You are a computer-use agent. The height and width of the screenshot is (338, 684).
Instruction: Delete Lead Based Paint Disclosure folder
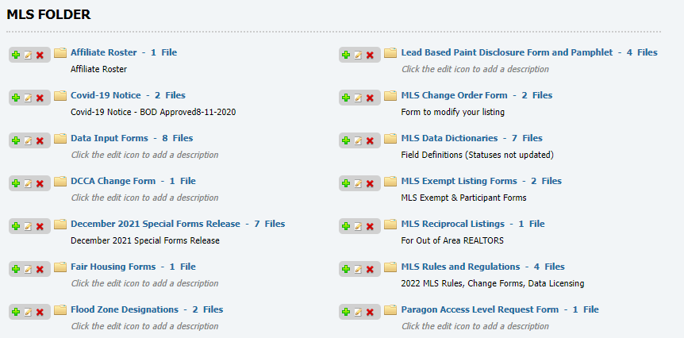tap(370, 55)
